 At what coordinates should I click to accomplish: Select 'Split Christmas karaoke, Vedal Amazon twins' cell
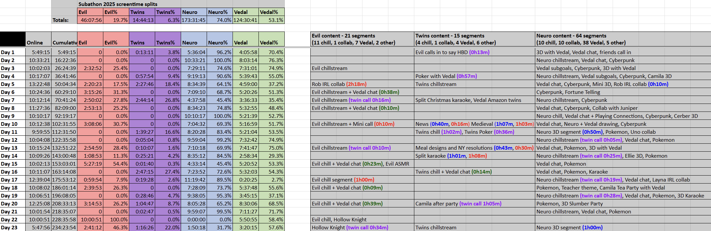coord(474,100)
